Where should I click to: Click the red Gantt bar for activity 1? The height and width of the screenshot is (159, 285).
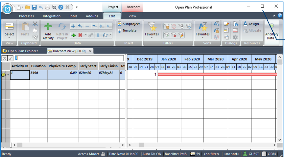(217, 74)
